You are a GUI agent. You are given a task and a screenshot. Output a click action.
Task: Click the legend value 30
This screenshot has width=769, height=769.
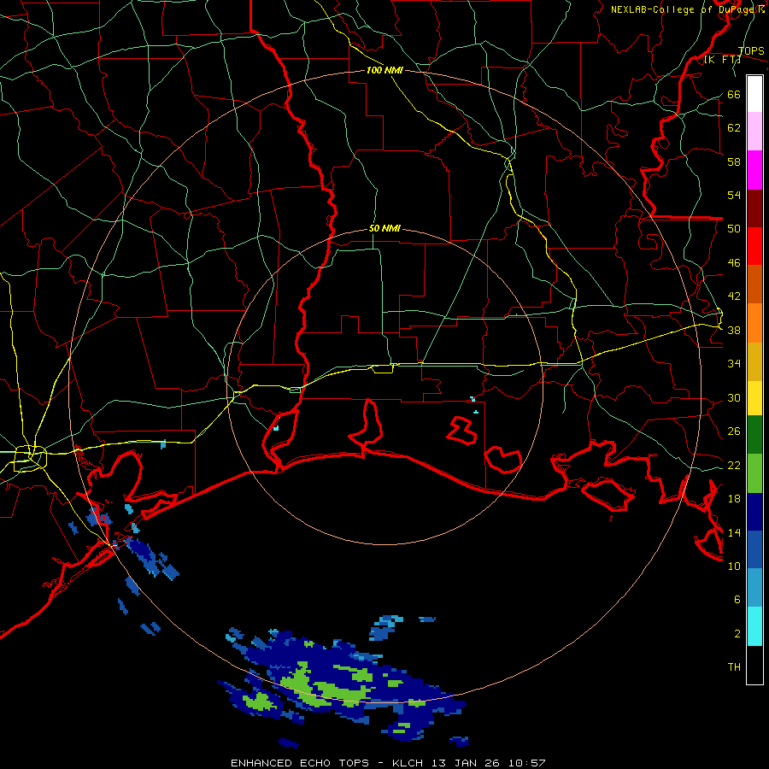[x=734, y=397]
